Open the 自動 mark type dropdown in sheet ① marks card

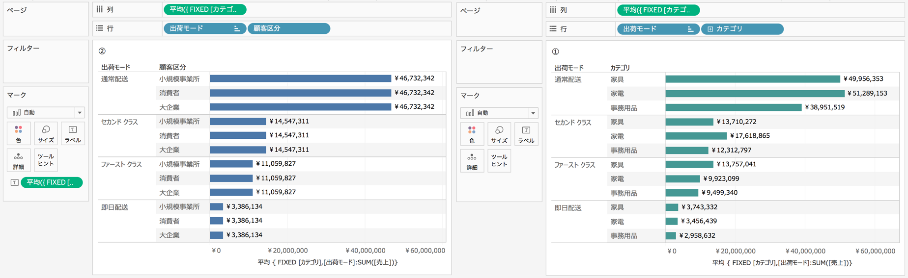click(499, 113)
